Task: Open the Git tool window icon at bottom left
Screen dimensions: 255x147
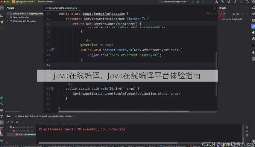Action: (x=1, y=141)
